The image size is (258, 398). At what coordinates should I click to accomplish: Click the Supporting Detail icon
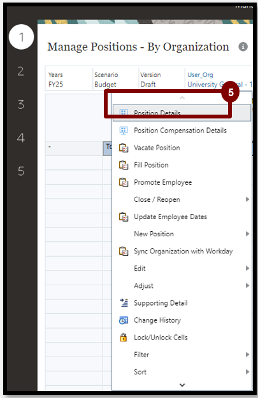click(124, 303)
